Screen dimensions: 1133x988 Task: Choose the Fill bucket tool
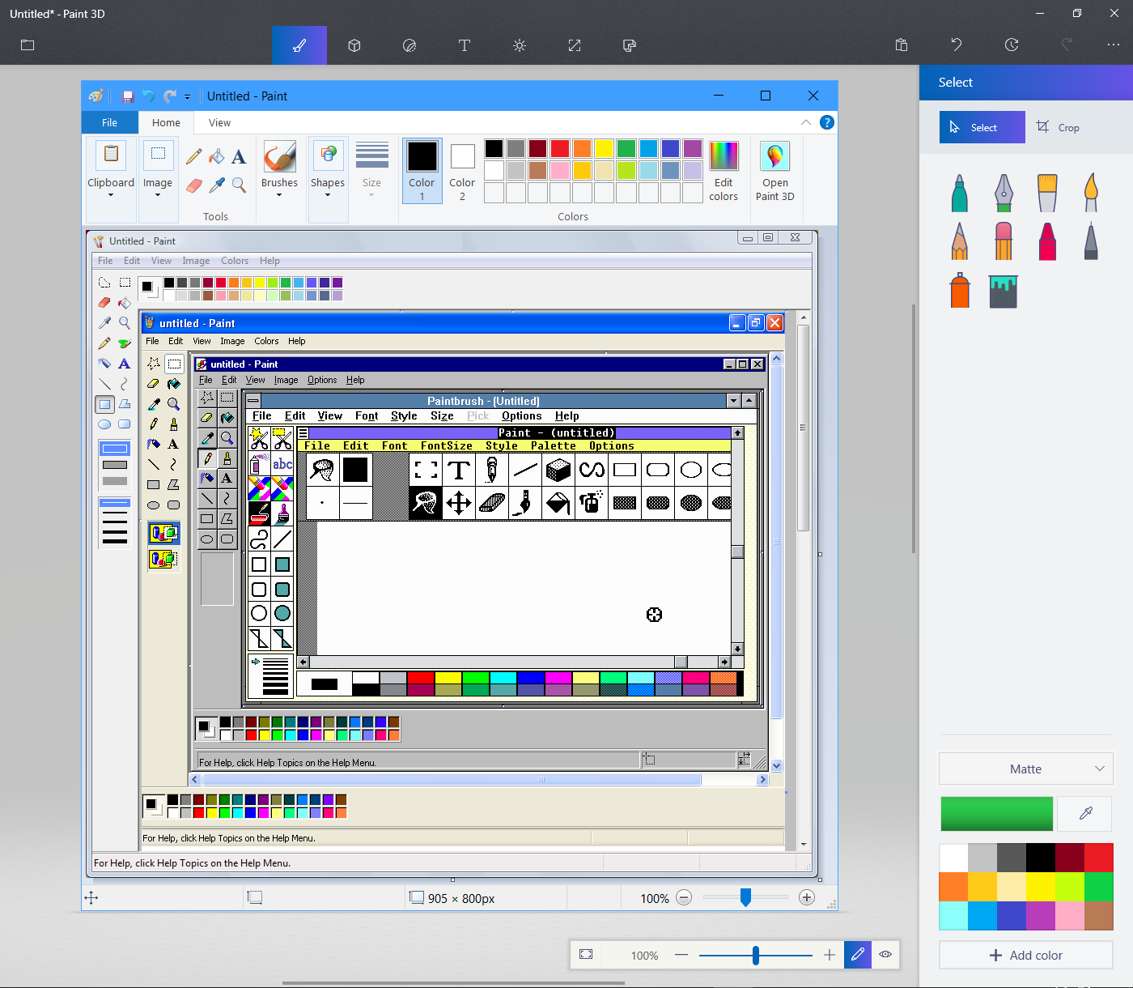1004,291
